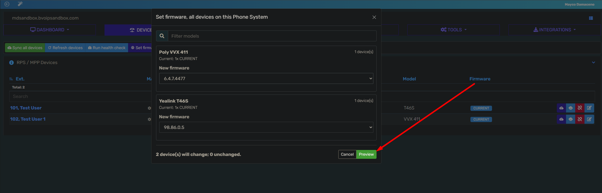
Task: Click the sort icon next to Ext.
Action: pyautogui.click(x=11, y=79)
